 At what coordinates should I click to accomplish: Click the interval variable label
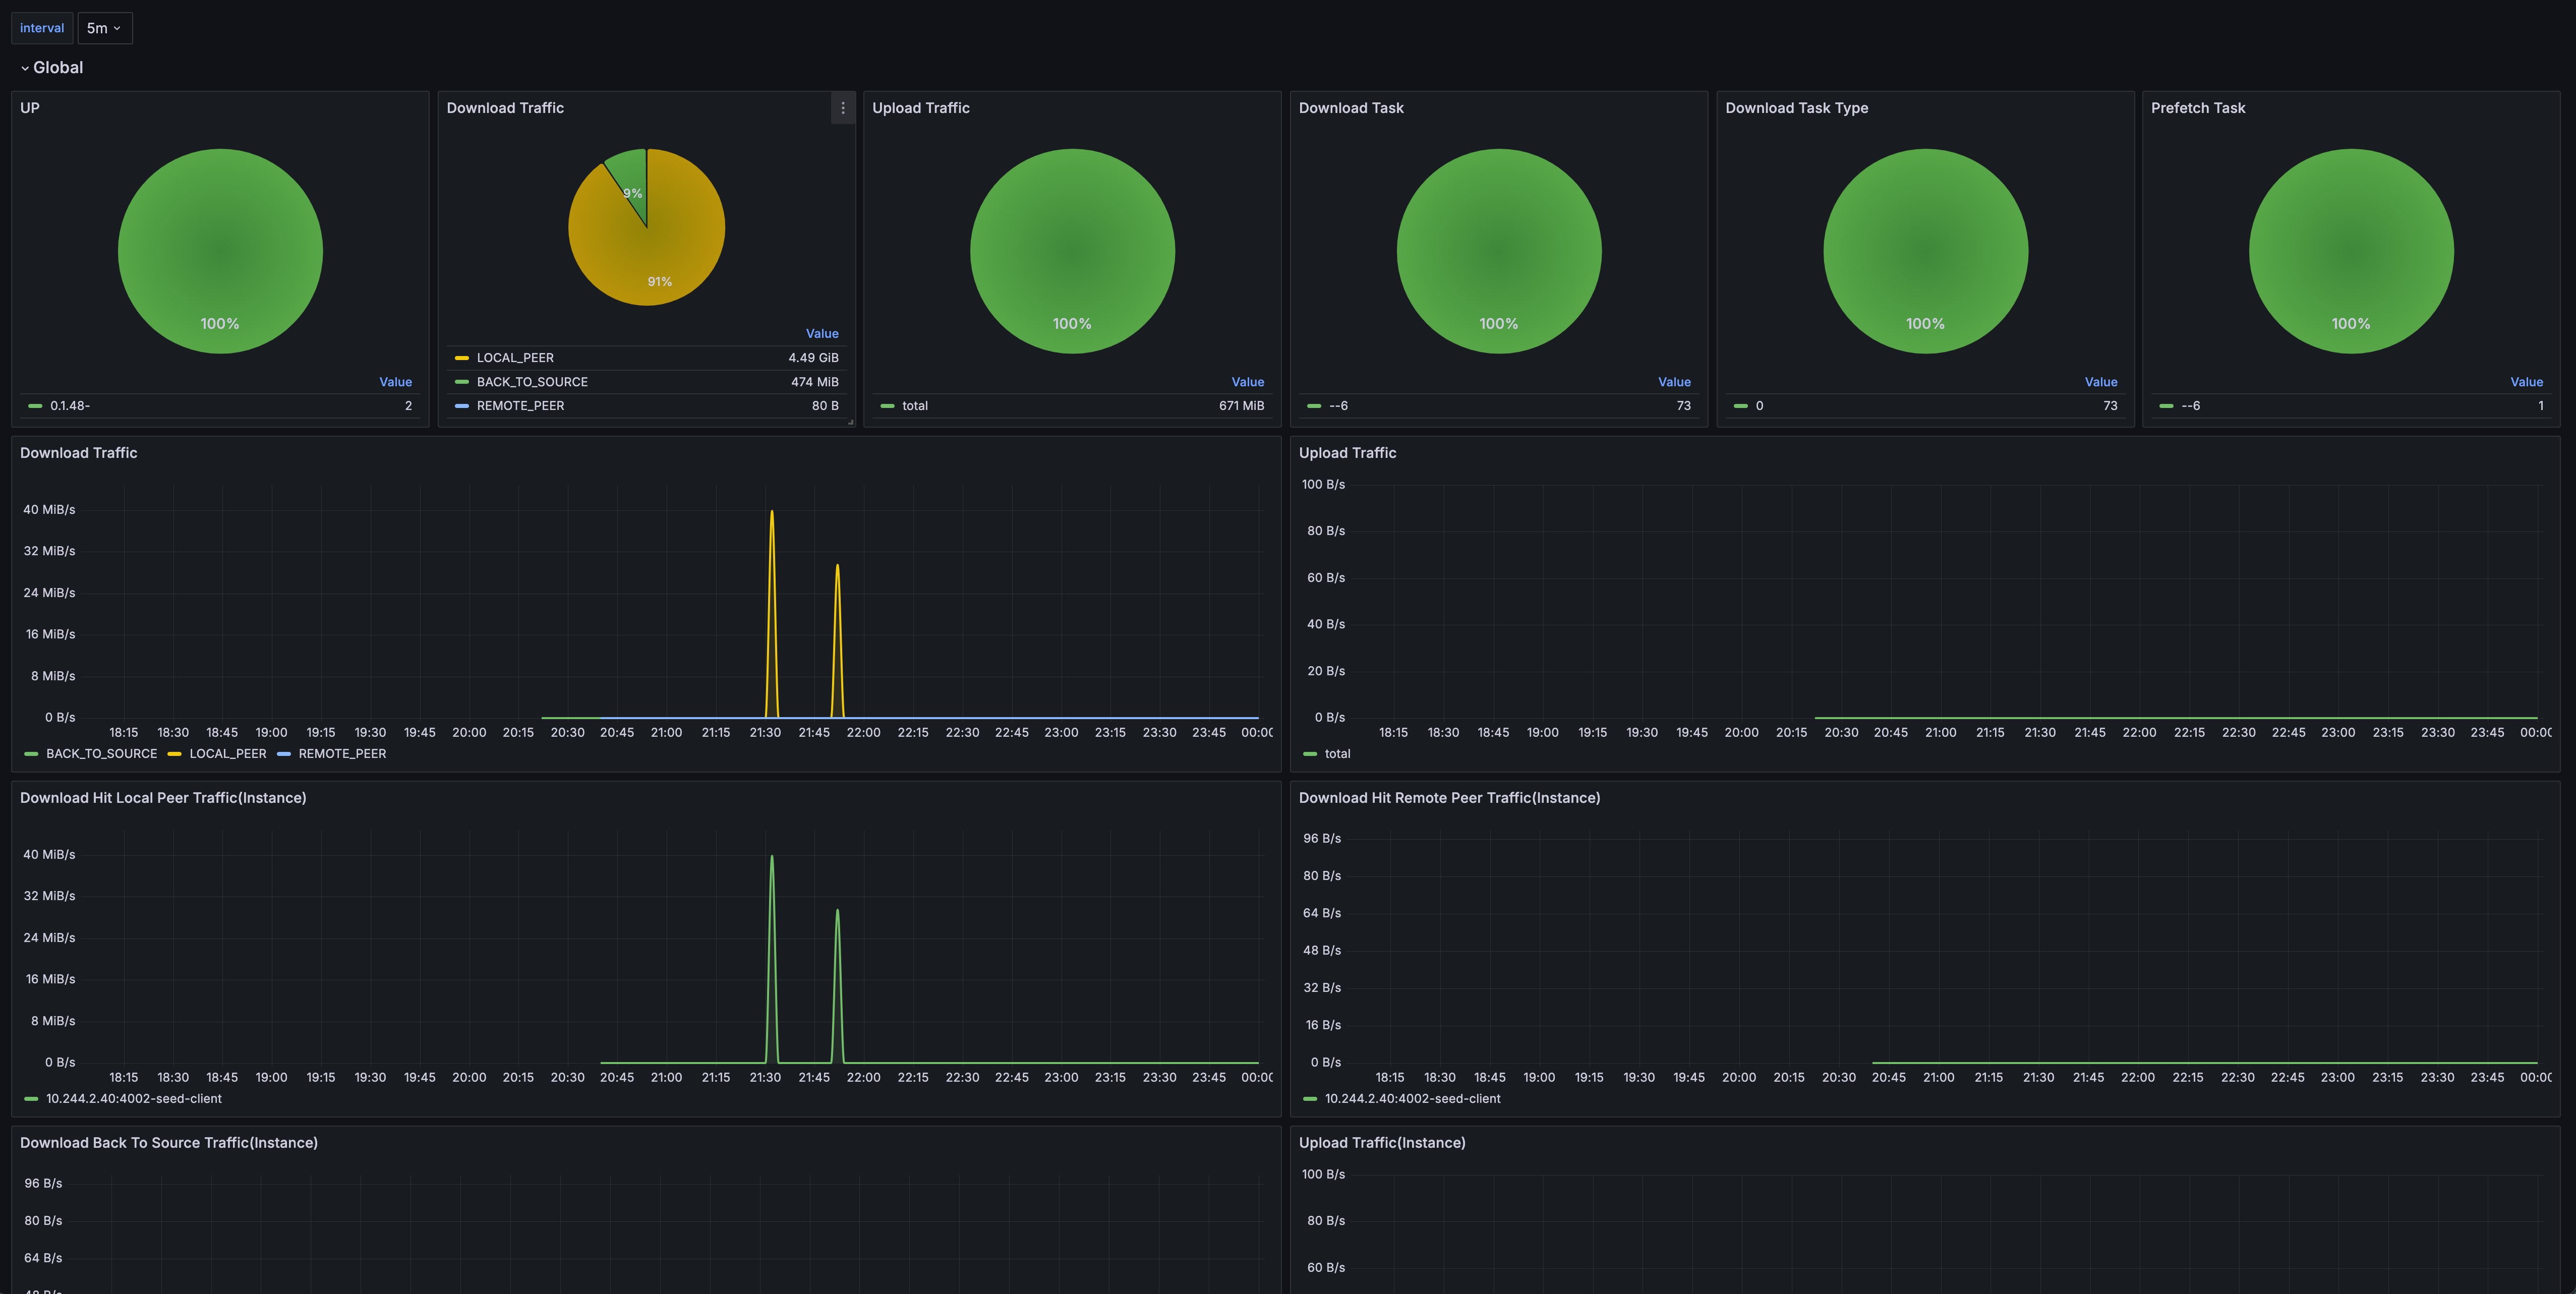coord(42,28)
